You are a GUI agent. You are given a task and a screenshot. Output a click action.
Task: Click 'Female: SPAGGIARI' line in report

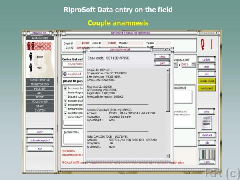pos(109,110)
